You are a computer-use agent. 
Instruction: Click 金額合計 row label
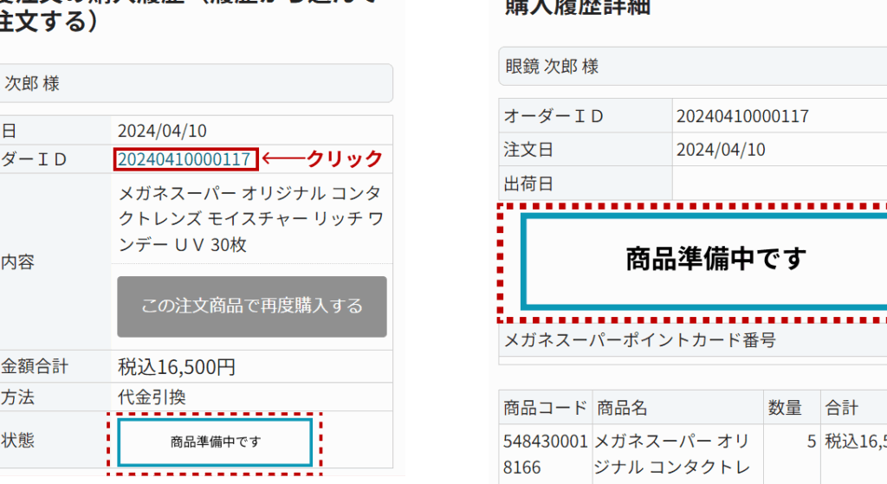(34, 366)
